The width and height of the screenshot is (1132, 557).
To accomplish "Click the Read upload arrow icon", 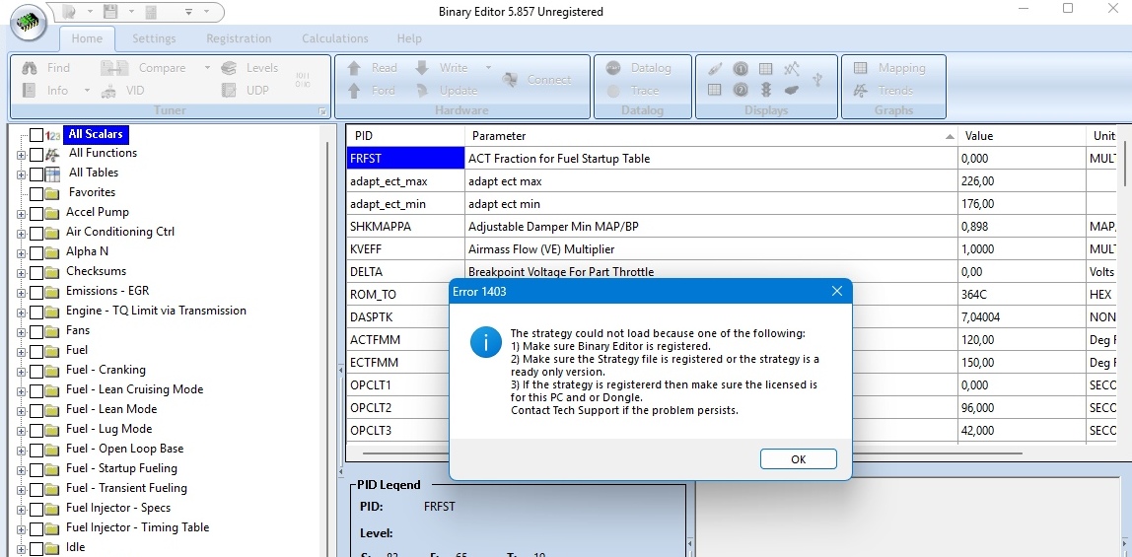I will (355, 68).
